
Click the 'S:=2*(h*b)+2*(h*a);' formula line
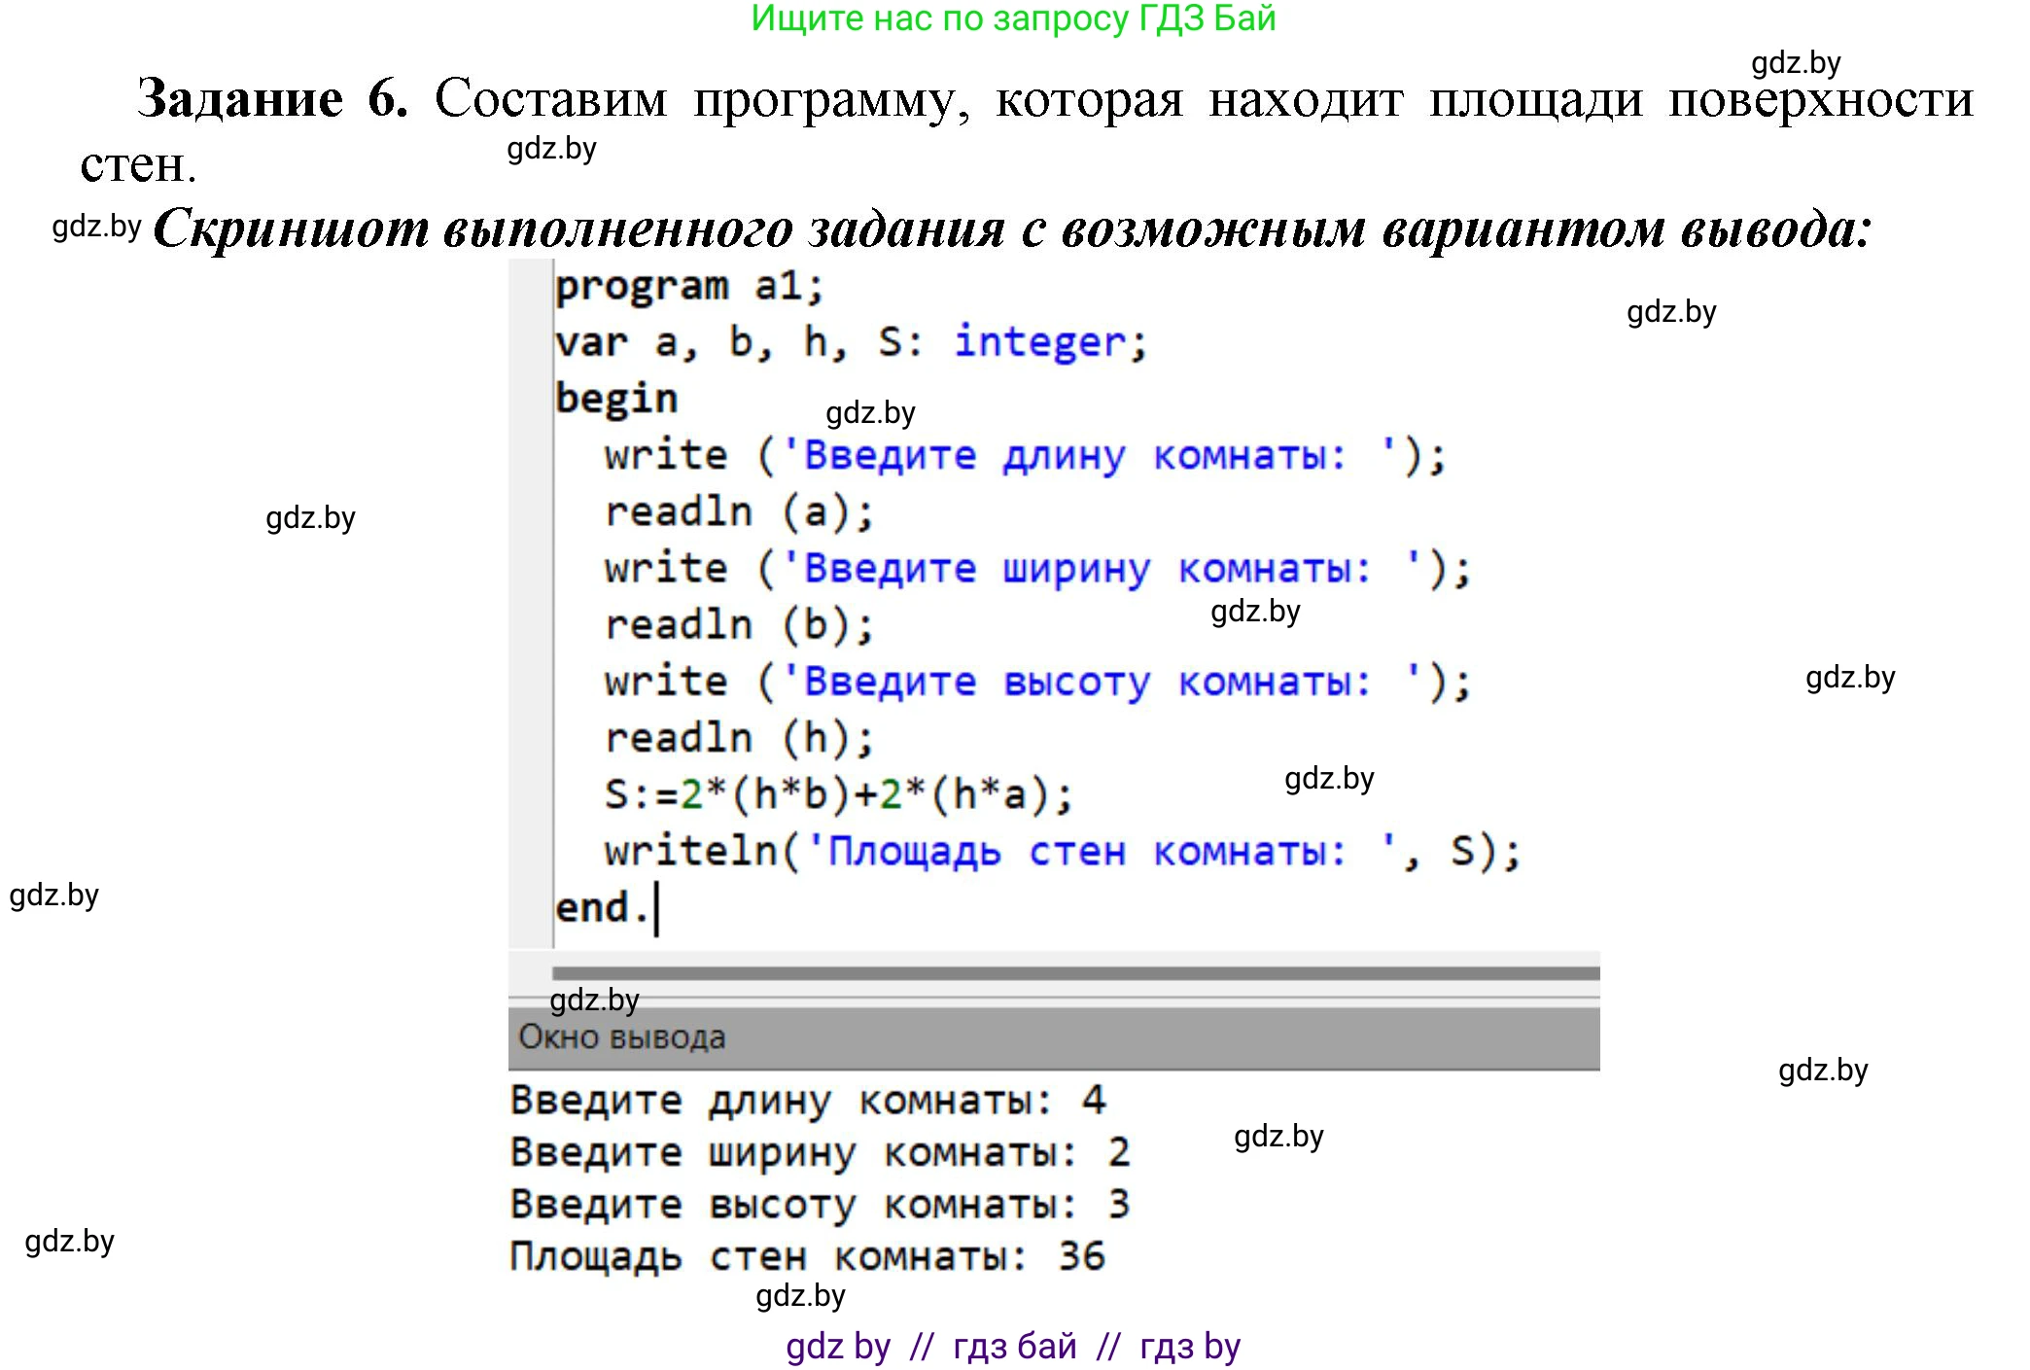point(838,793)
